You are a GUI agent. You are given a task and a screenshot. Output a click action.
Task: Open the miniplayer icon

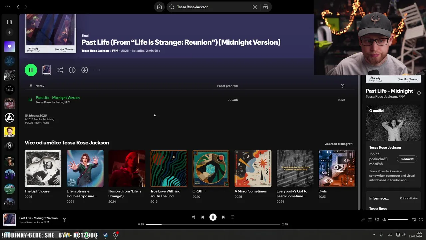414,220
